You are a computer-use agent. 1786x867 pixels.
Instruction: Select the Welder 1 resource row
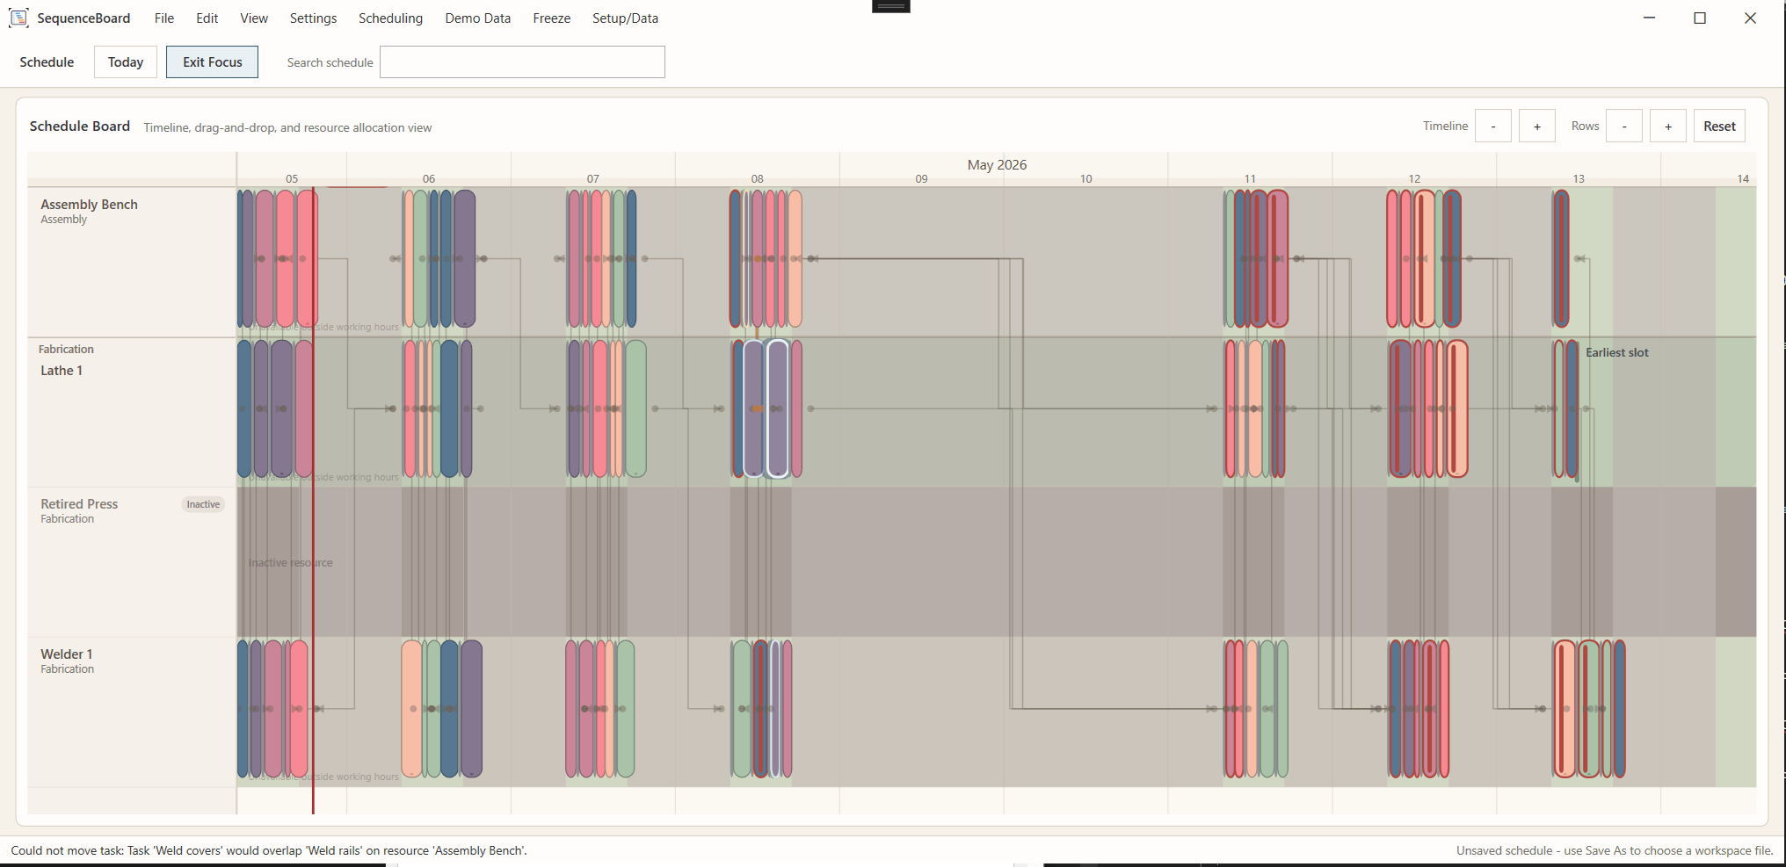pos(132,712)
